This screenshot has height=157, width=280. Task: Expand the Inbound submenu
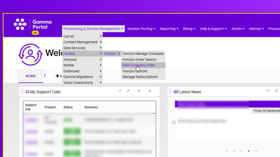click(x=82, y=59)
